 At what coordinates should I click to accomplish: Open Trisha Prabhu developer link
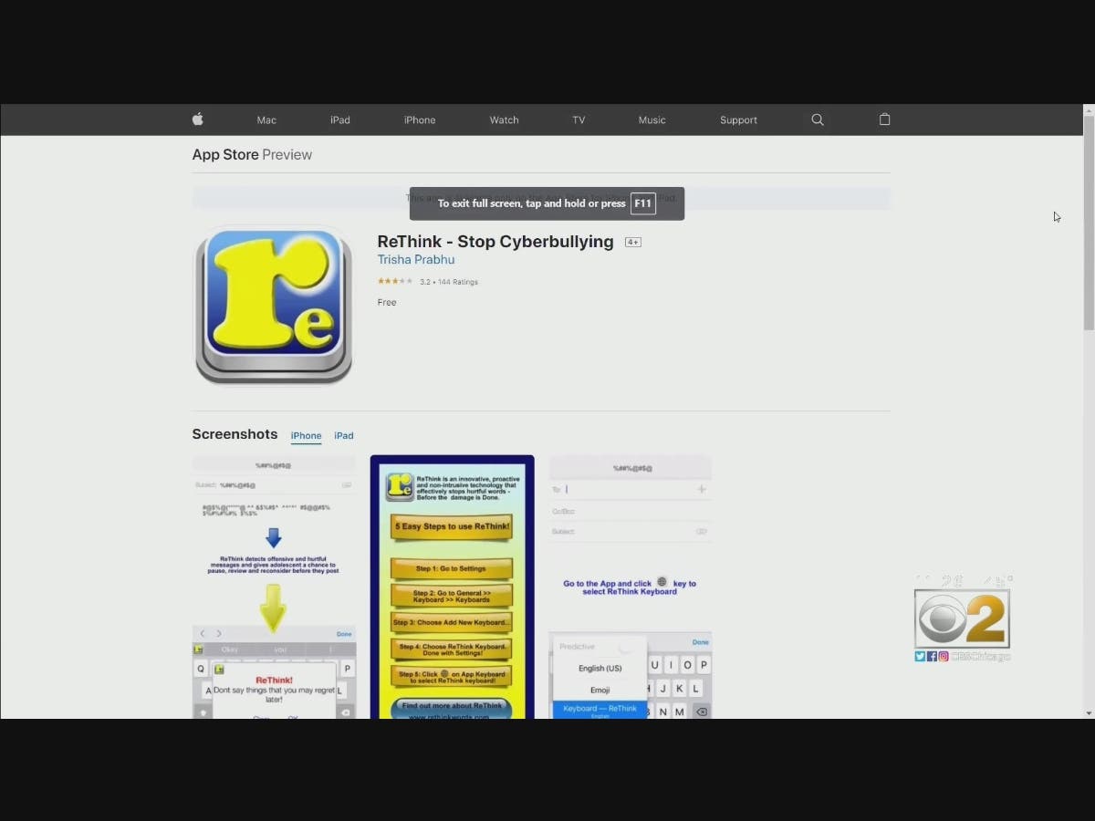(x=416, y=260)
